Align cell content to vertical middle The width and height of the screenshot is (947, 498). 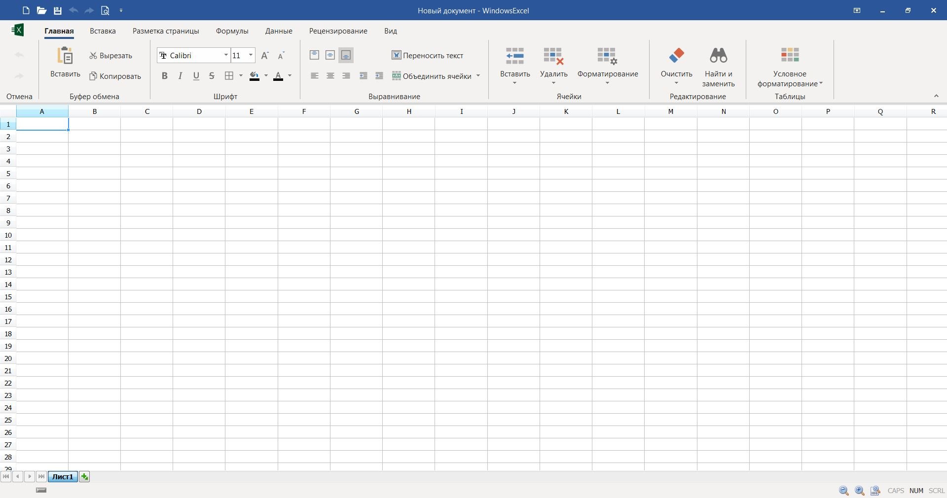click(x=330, y=55)
